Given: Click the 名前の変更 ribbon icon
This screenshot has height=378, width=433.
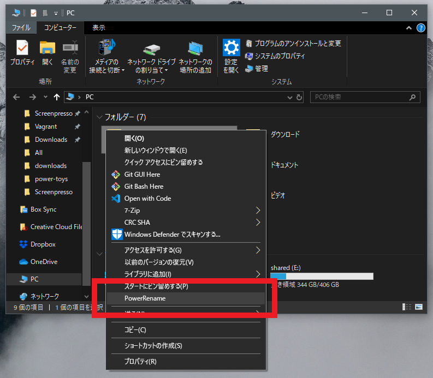Looking at the screenshot, I should point(70,47).
